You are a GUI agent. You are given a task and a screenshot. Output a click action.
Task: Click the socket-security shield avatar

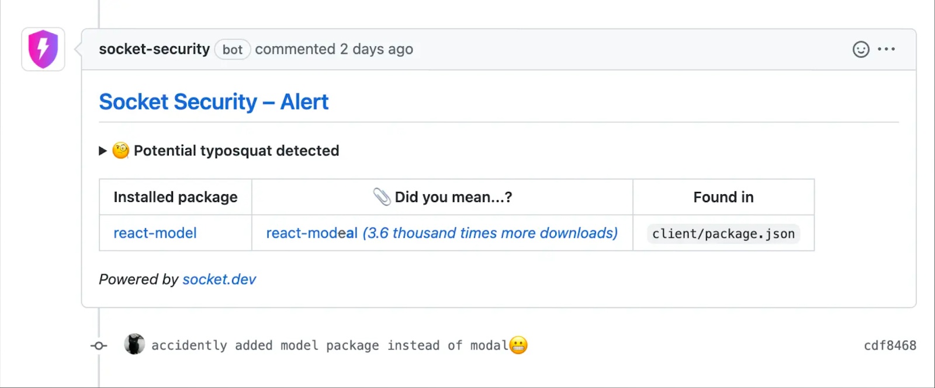[x=43, y=50]
